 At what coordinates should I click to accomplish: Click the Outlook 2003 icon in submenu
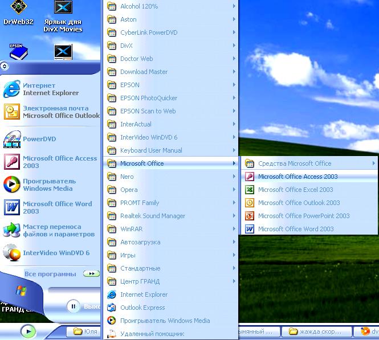coord(250,203)
